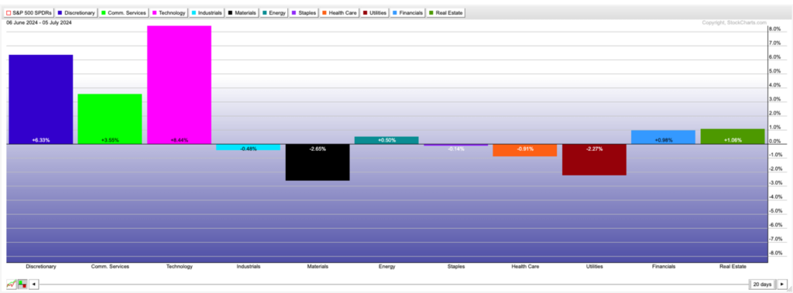Click the Comm. Services x-axis label
The height and width of the screenshot is (293, 793).
coord(110,267)
